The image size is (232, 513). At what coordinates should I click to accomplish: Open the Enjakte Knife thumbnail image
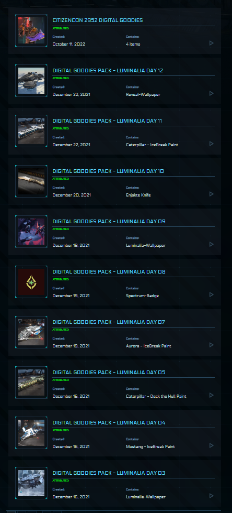click(x=31, y=182)
